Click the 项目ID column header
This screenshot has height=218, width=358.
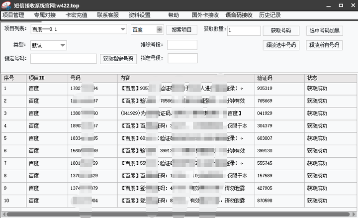click(x=47, y=78)
